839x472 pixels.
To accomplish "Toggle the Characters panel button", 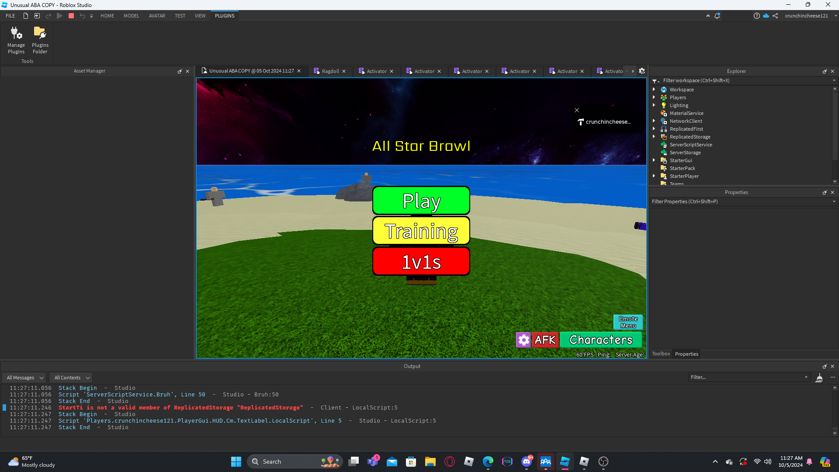I will (600, 340).
